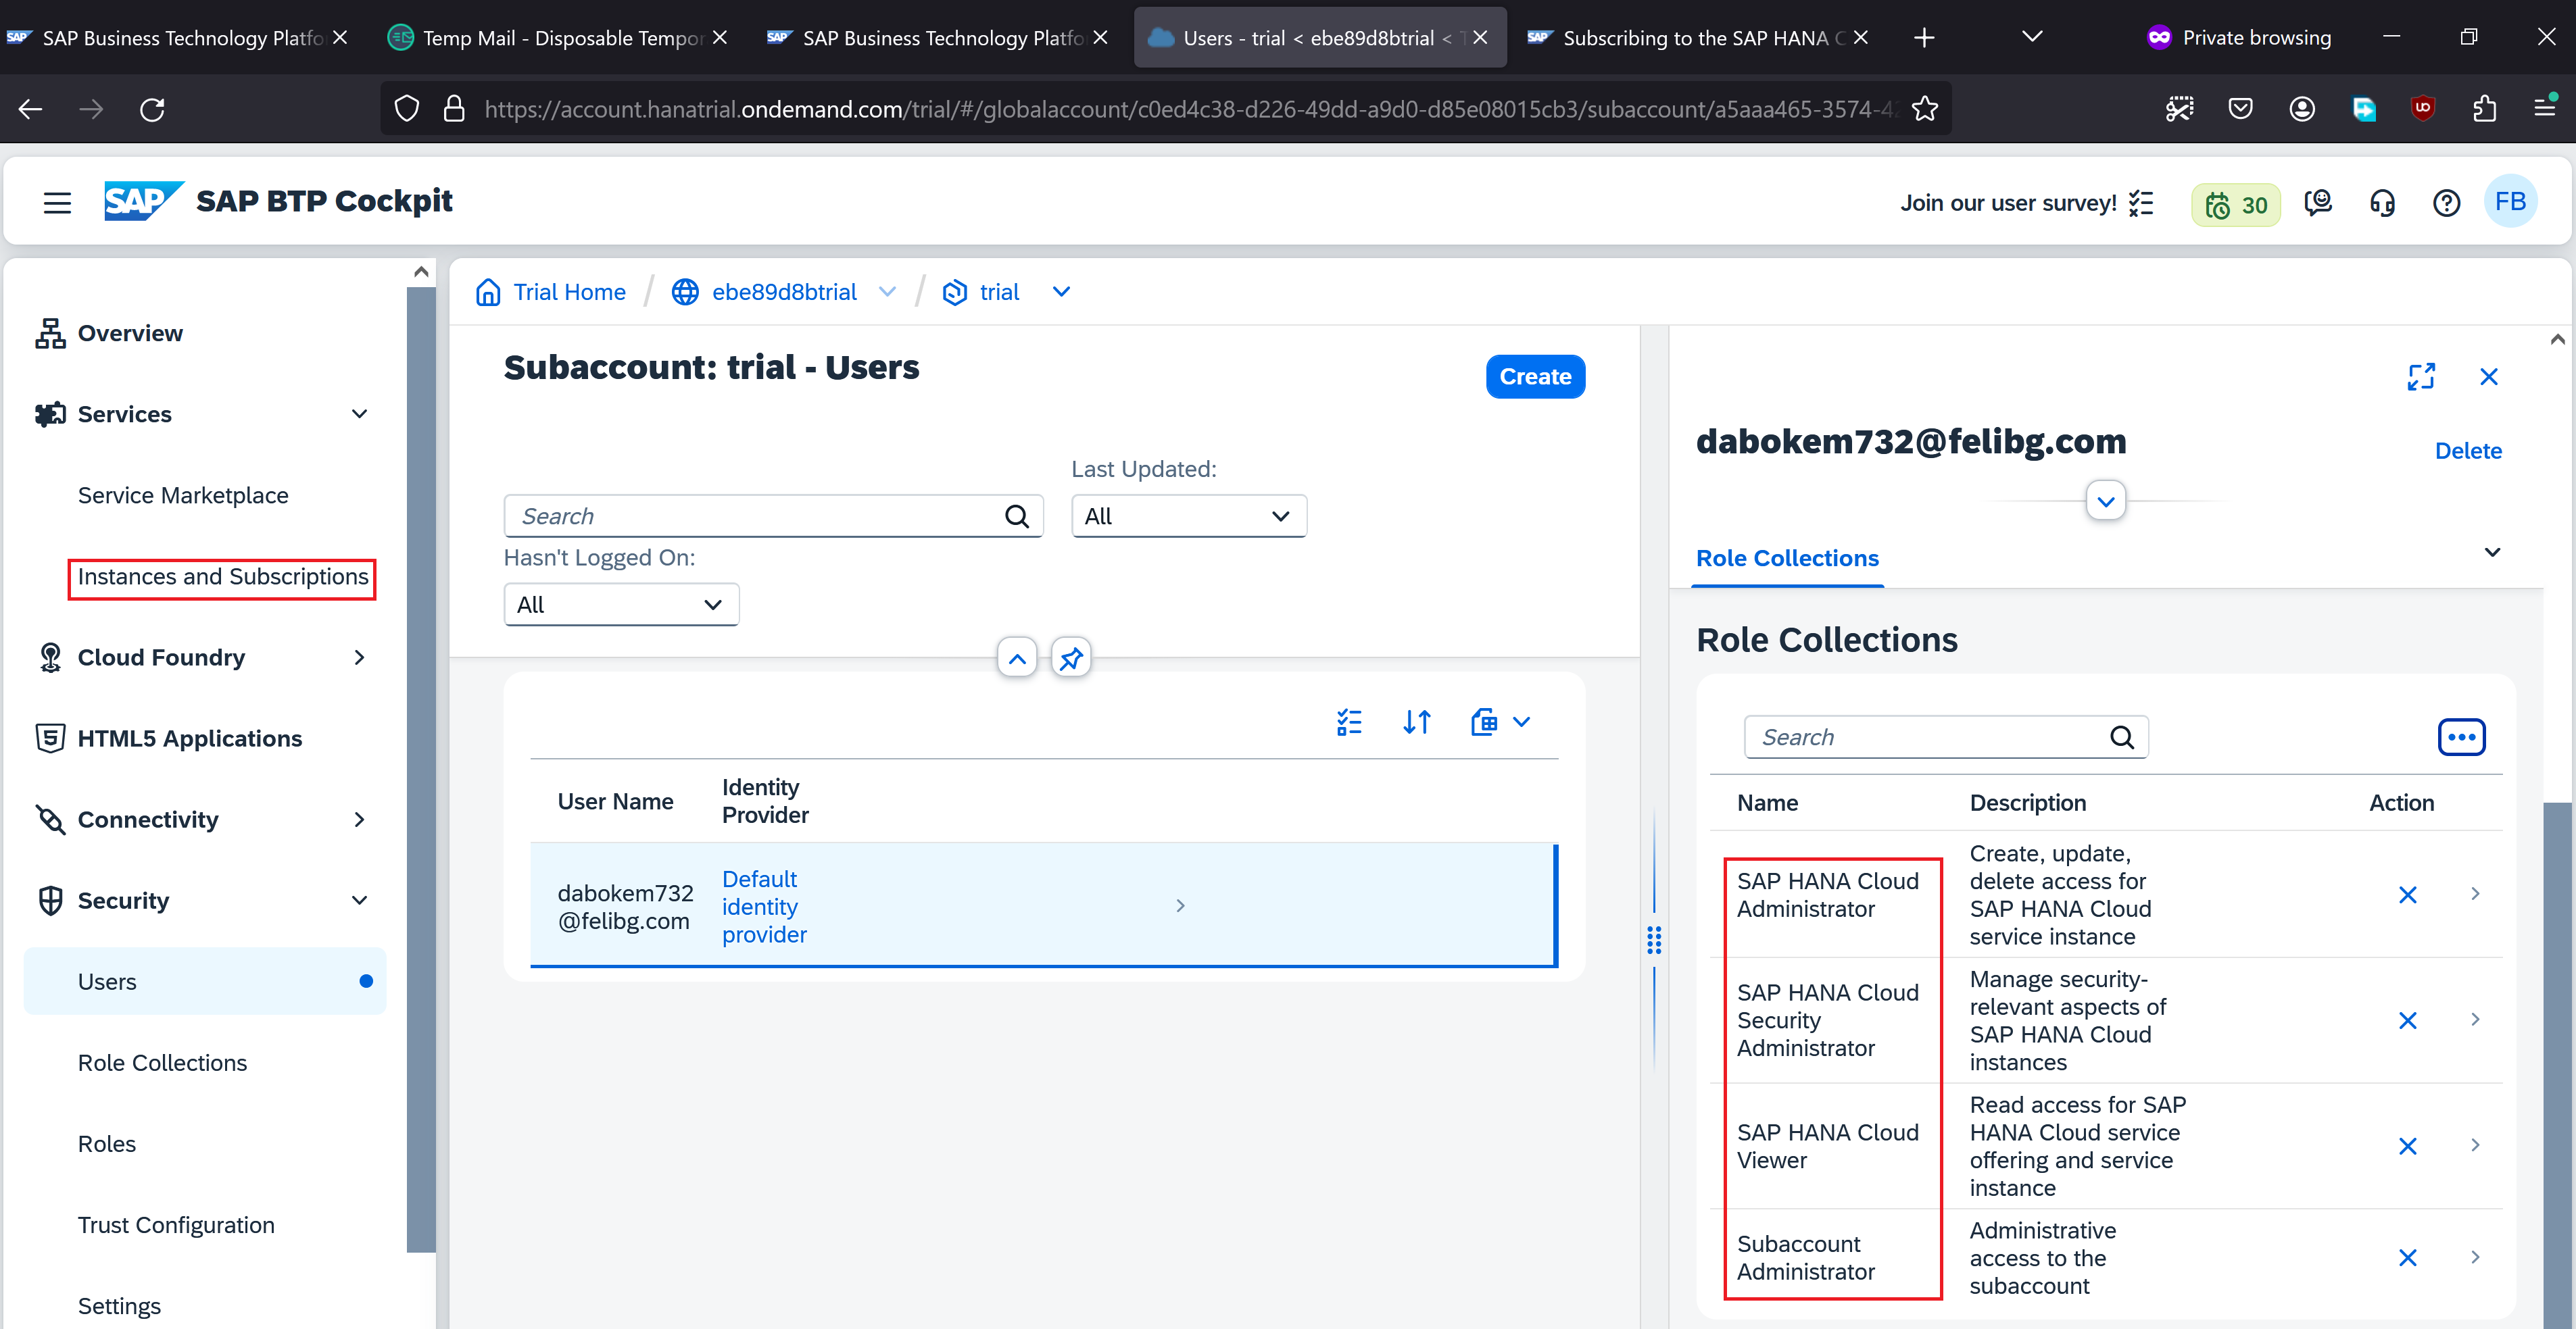Viewport: 2576px width, 1329px height.
Task: Collapse the filter header arrow
Action: [1017, 657]
